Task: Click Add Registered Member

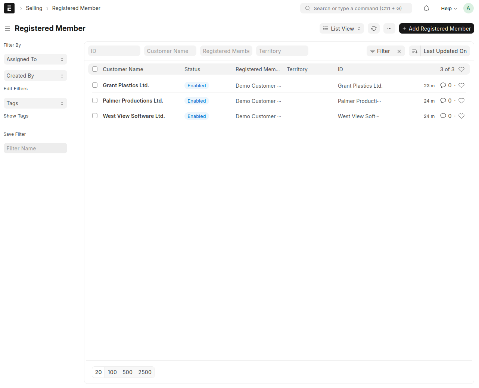Action: (x=436, y=28)
